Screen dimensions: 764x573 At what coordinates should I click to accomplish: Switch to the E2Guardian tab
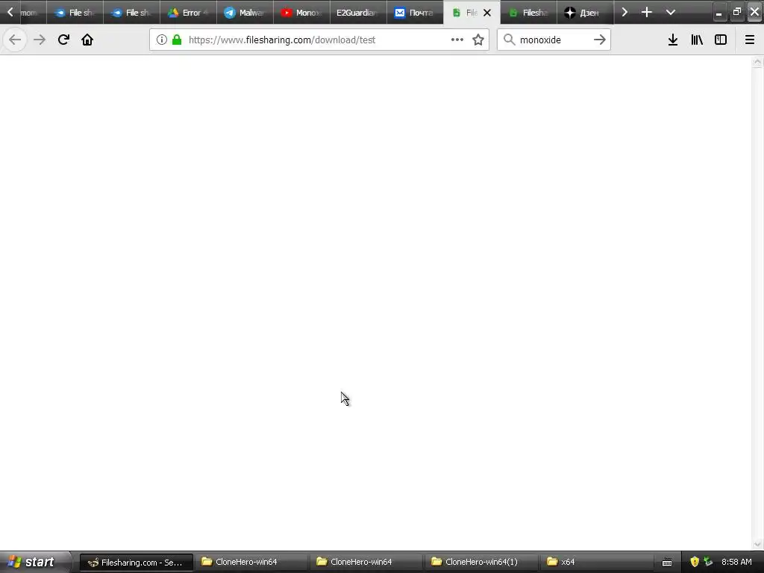tap(357, 13)
